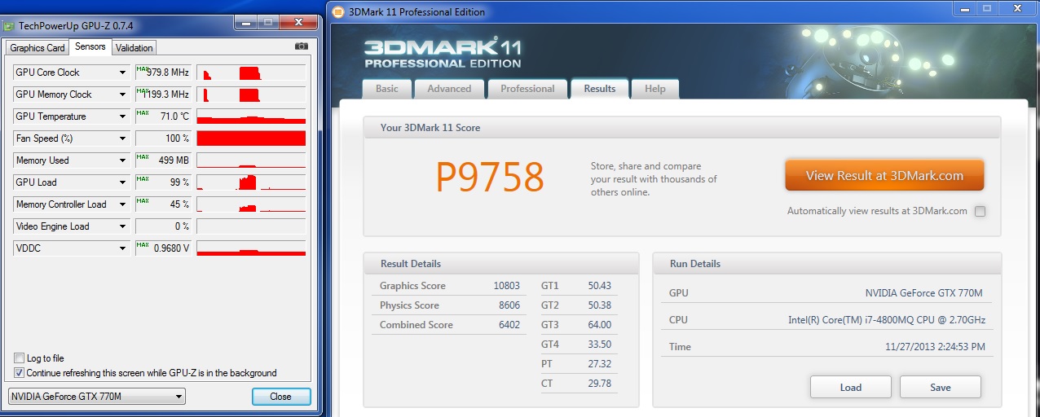Open the GPU Temperature sensor dropdown
Viewport: 1040px width, 417px height.
[123, 116]
